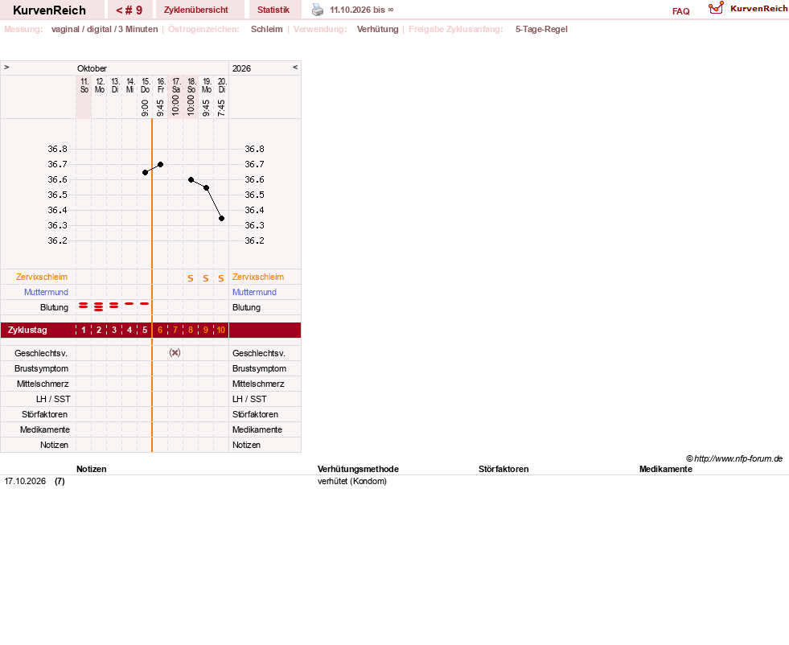Click the 11. So date column header
The width and height of the screenshot is (789, 645).
pos(84,85)
